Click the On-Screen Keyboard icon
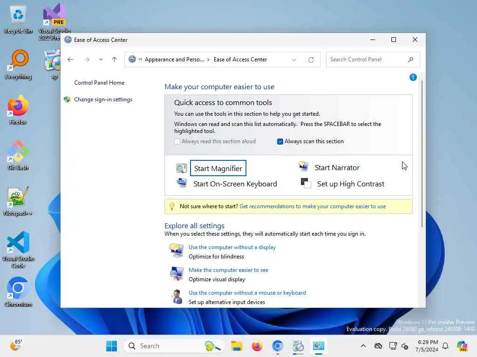The image size is (477, 357). [x=182, y=183]
